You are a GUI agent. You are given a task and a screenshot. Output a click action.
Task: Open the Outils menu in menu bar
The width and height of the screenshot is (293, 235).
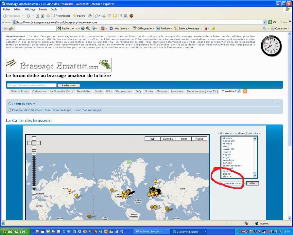pos(54,10)
